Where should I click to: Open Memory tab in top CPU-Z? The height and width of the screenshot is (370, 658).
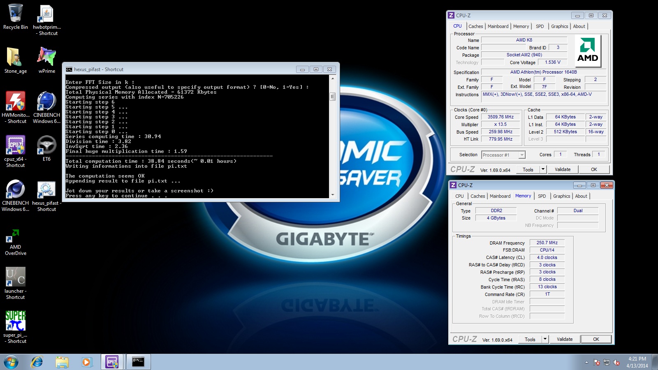(521, 26)
